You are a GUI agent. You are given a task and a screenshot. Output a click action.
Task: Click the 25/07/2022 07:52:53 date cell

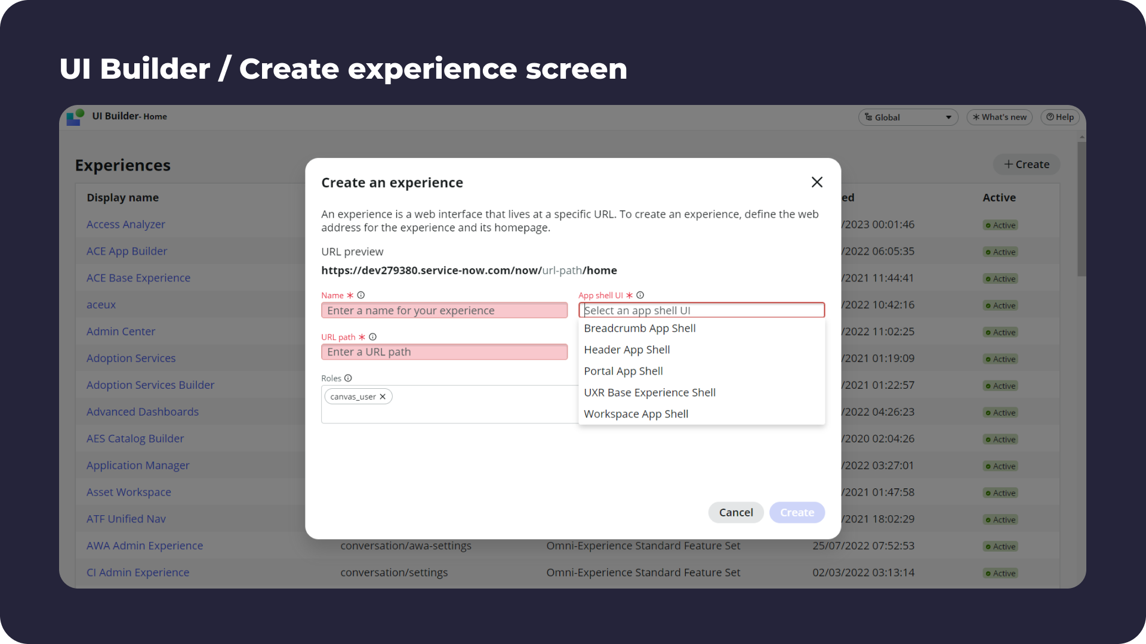coord(863,546)
